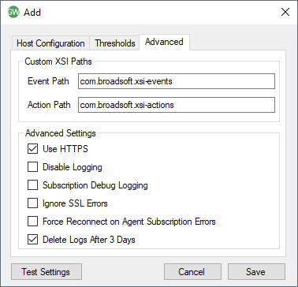Screen dimensions: 298x287
Task: Click the Advanced Settings group heading
Action: pyautogui.click(x=61, y=133)
